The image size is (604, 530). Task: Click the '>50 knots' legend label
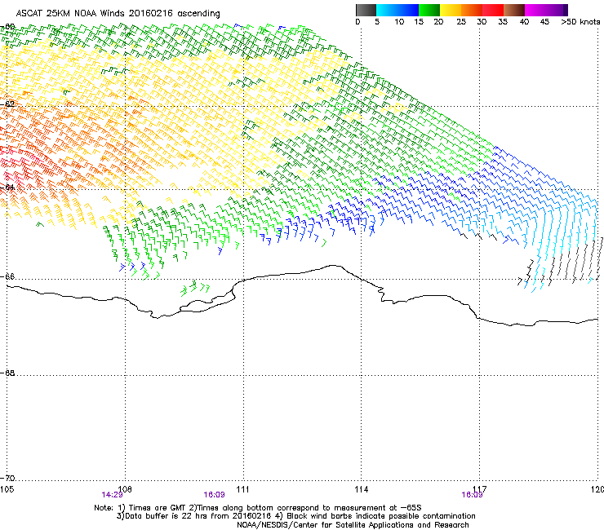(580, 22)
